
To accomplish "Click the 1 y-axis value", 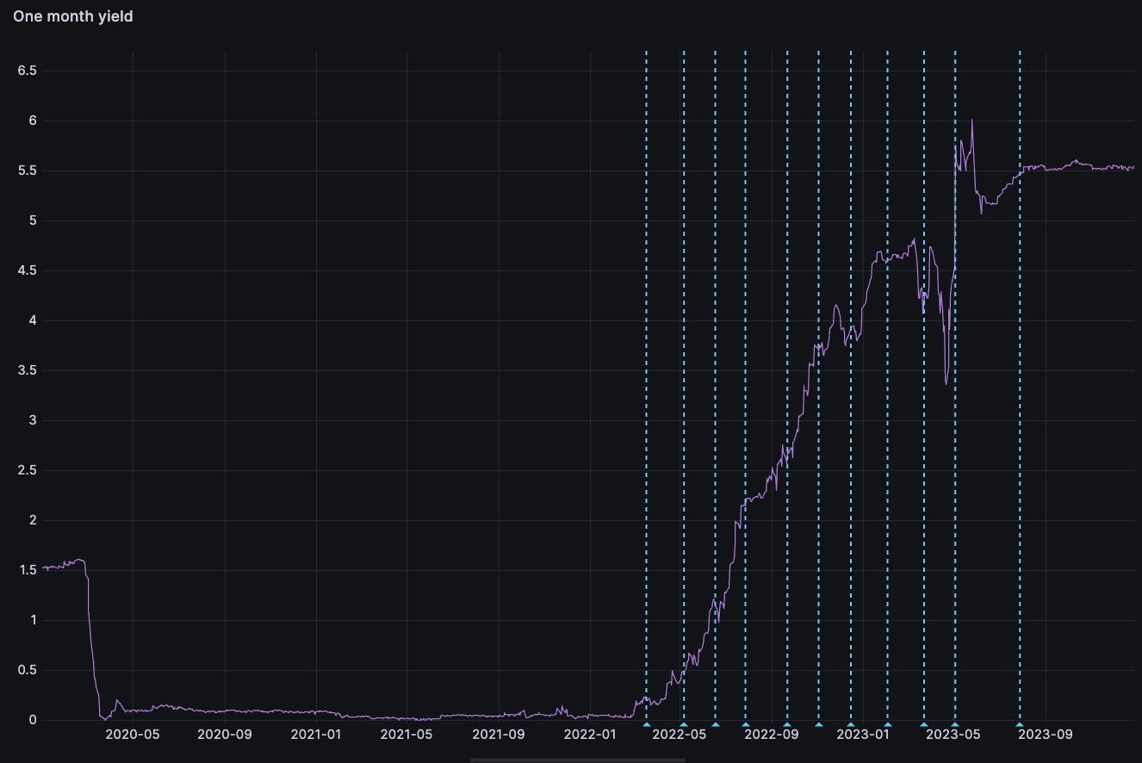I will point(32,620).
